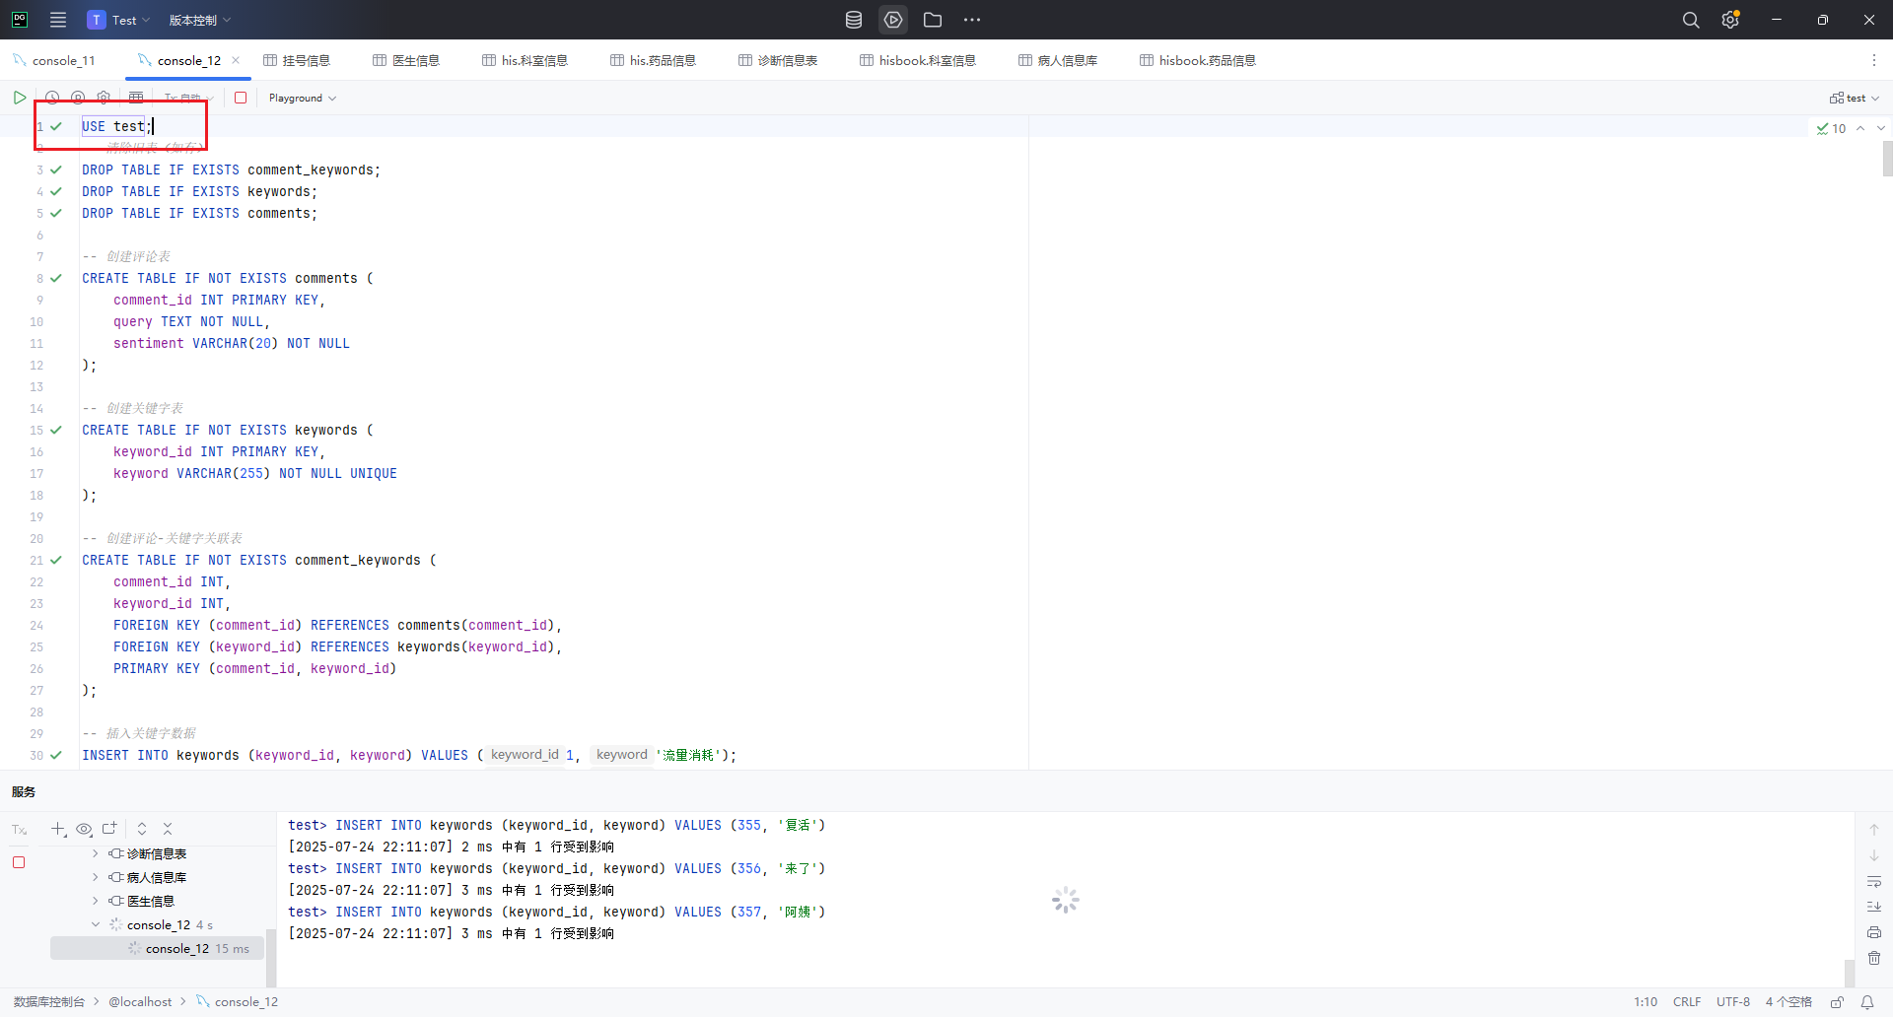Click the notification bell in the status bar
Screen dimensions: 1893x1017
[x=1869, y=1003]
